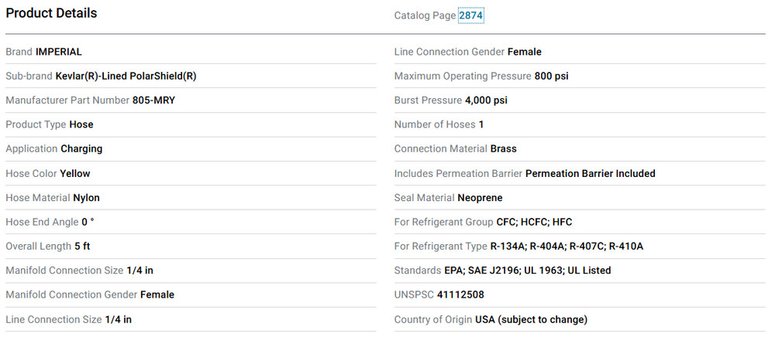The height and width of the screenshot is (337, 775).
Task: Click the Product Type Hose row
Action: pos(191,124)
